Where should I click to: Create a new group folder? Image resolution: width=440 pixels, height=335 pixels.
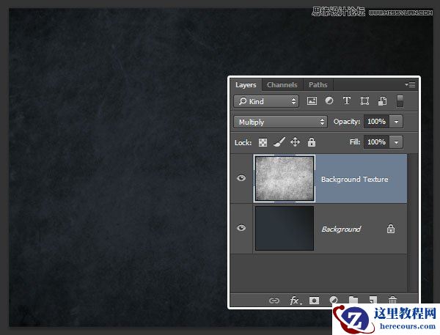click(353, 301)
